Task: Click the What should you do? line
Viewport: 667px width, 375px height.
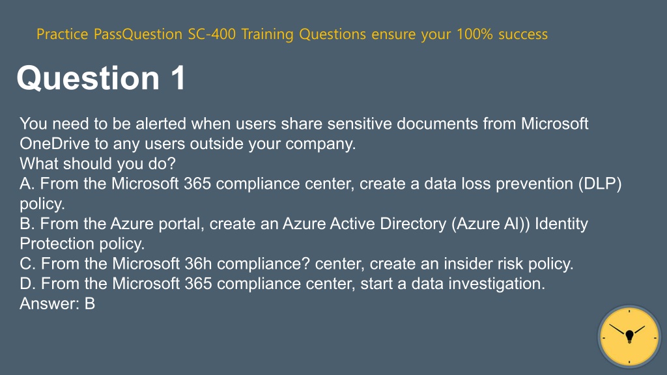Action: (98, 163)
